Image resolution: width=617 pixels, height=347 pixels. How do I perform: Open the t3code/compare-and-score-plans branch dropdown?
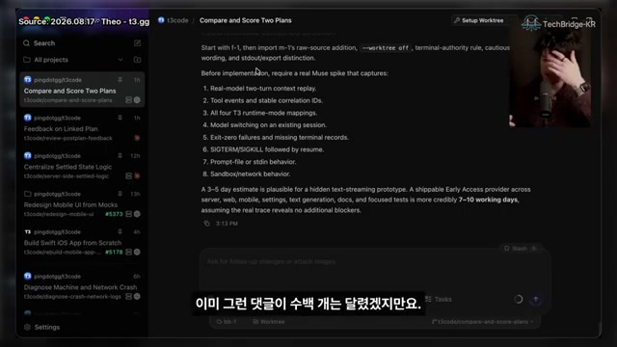[x=483, y=322]
